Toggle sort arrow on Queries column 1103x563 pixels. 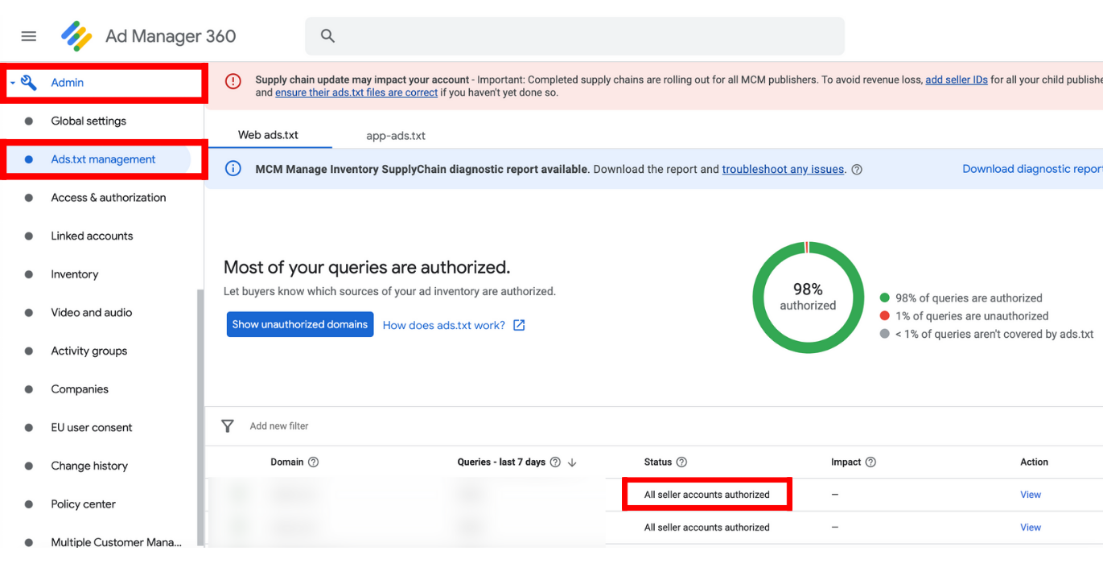coord(572,462)
